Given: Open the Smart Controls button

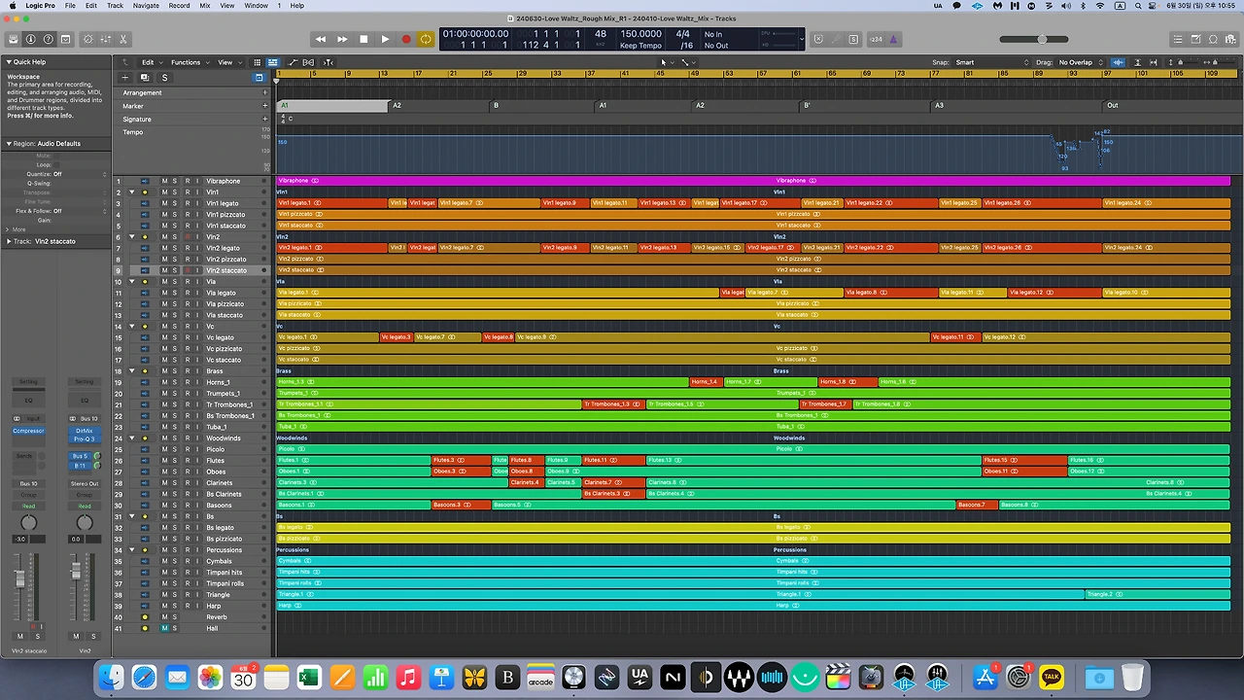Looking at the screenshot, I should click(88, 39).
